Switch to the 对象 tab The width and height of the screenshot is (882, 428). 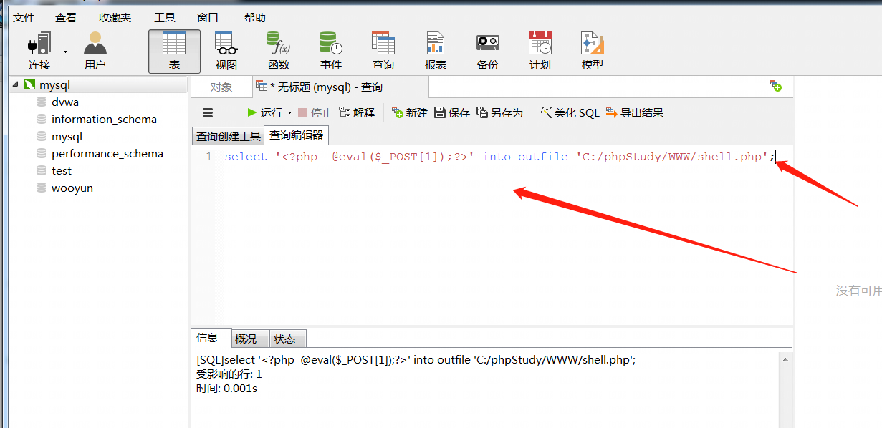pyautogui.click(x=221, y=87)
